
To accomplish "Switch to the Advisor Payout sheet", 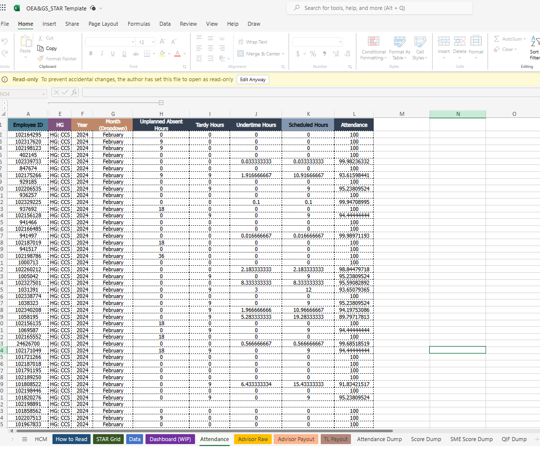I will point(296,439).
